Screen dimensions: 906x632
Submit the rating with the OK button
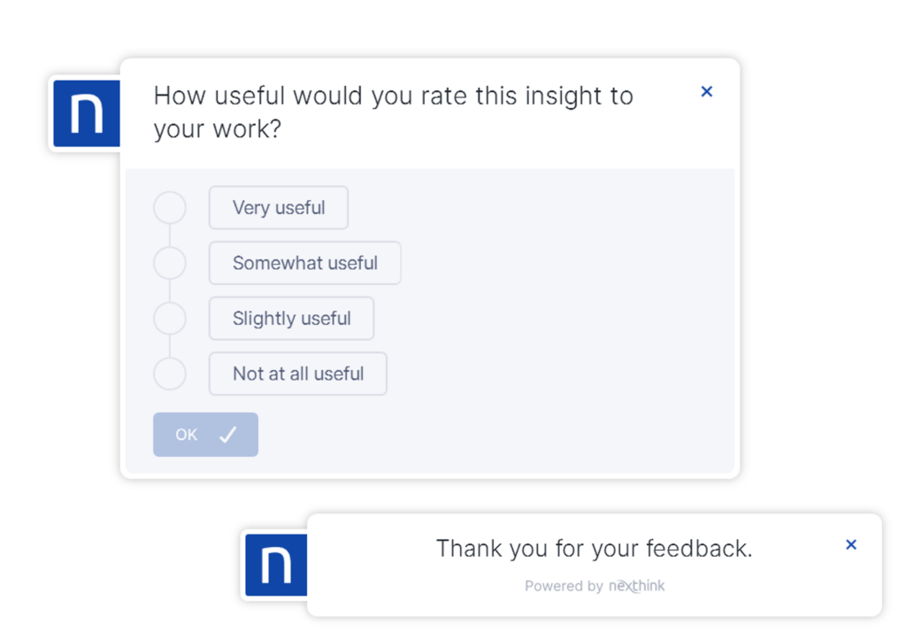point(205,435)
